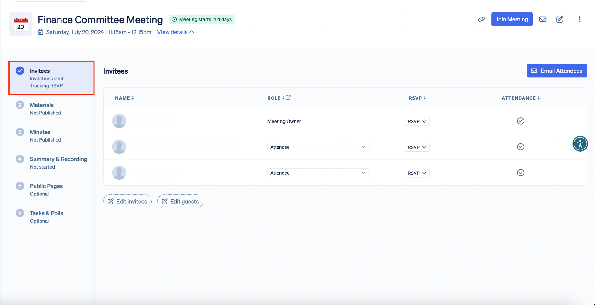This screenshot has height=305, width=595.
Task: Toggle attendance check for Meeting Owner
Action: 521,121
